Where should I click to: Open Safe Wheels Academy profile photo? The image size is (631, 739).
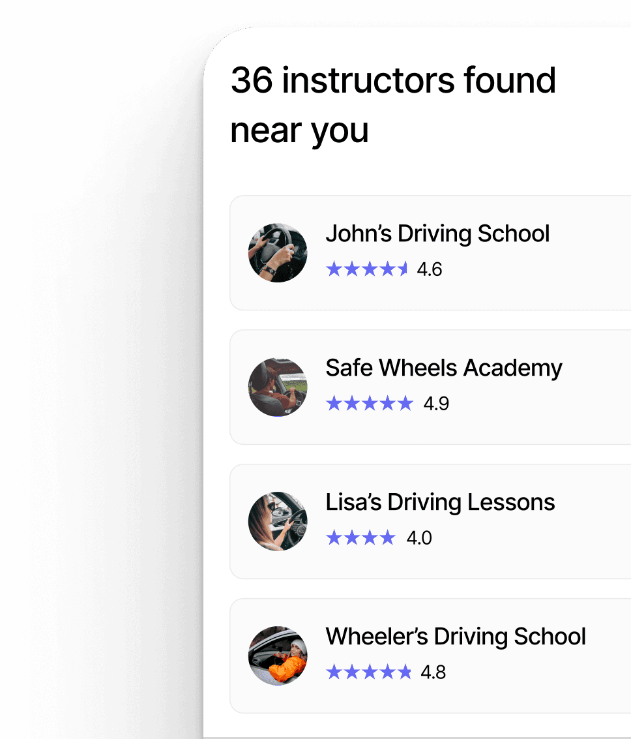(x=278, y=387)
